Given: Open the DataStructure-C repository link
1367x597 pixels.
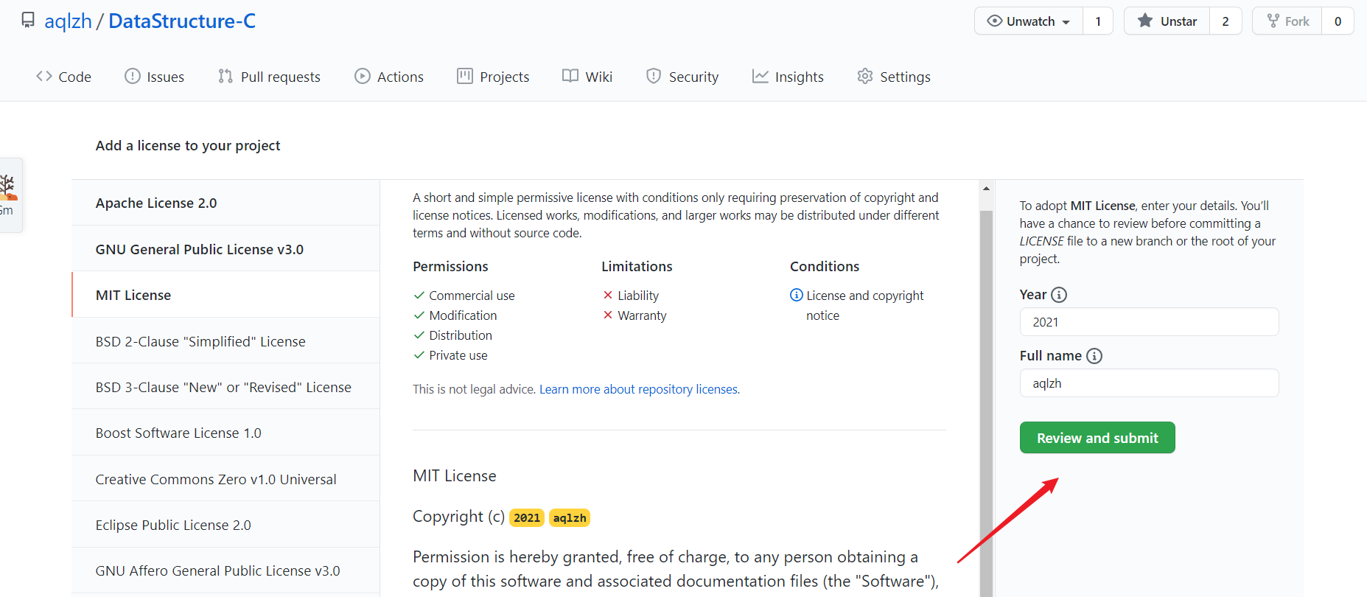Looking at the screenshot, I should coord(182,21).
